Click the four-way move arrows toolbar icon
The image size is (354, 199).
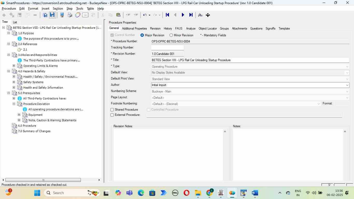coord(208,15)
